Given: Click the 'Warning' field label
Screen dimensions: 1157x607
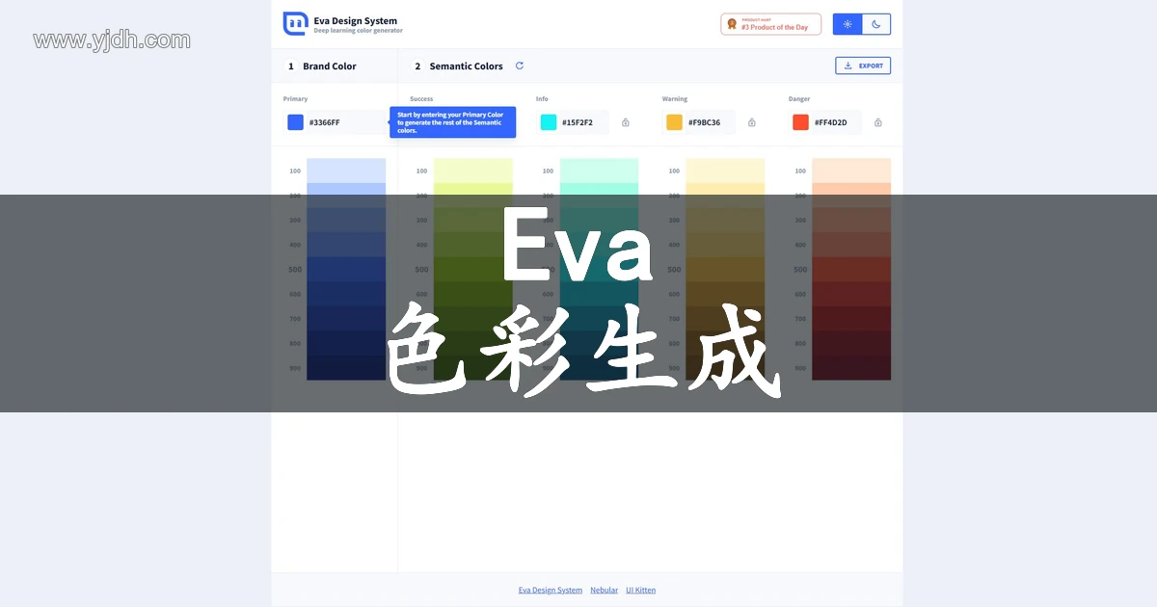Looking at the screenshot, I should click(x=675, y=99).
